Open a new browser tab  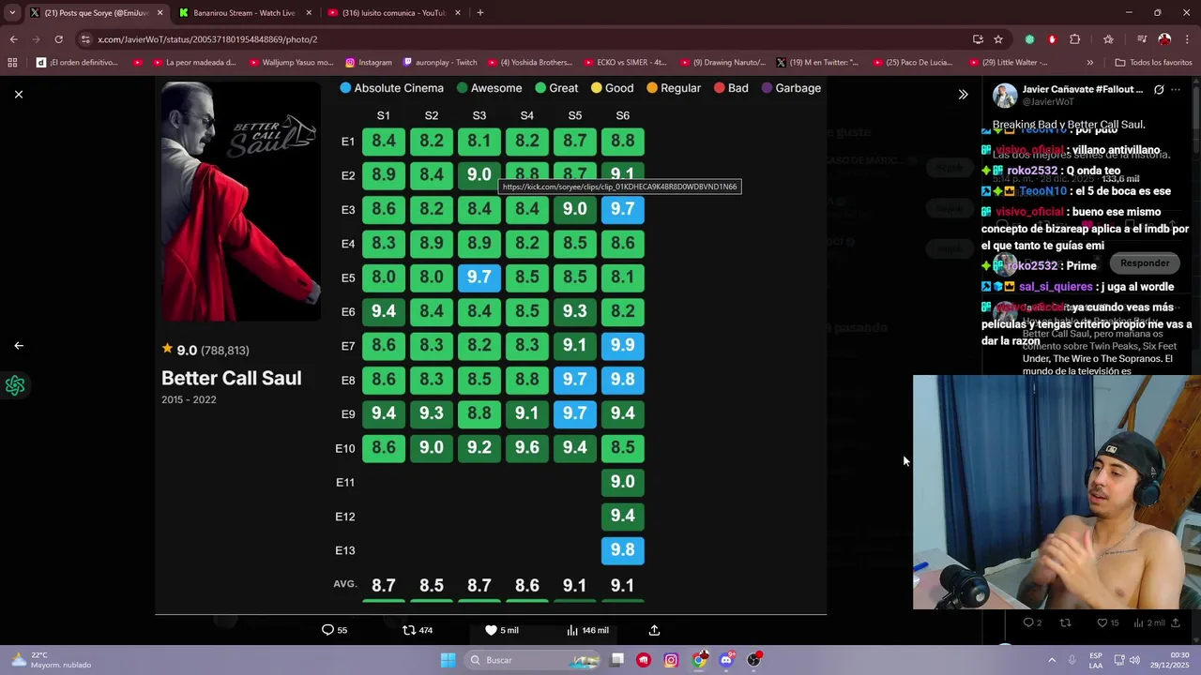(x=480, y=13)
